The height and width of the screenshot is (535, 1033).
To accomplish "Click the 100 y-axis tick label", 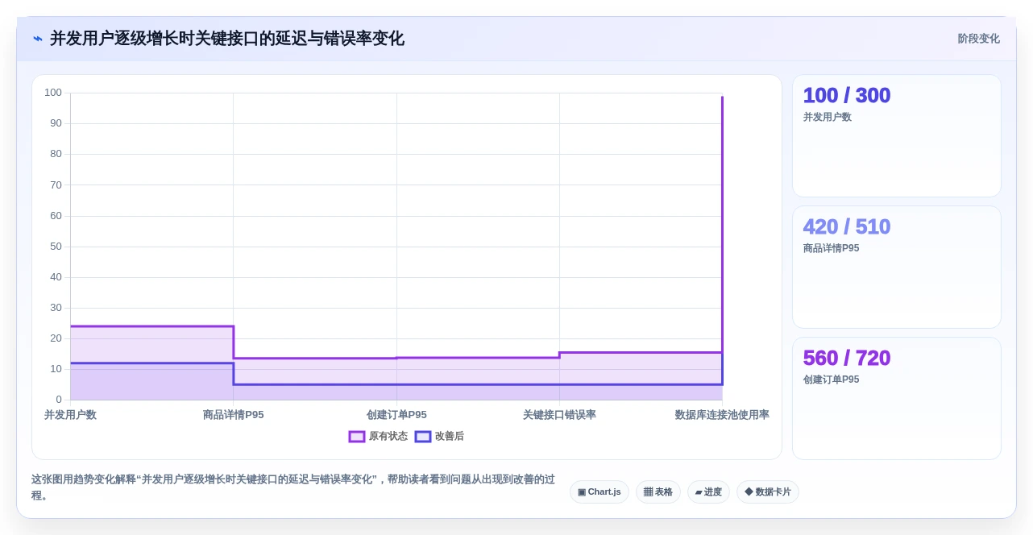I will pyautogui.click(x=53, y=93).
